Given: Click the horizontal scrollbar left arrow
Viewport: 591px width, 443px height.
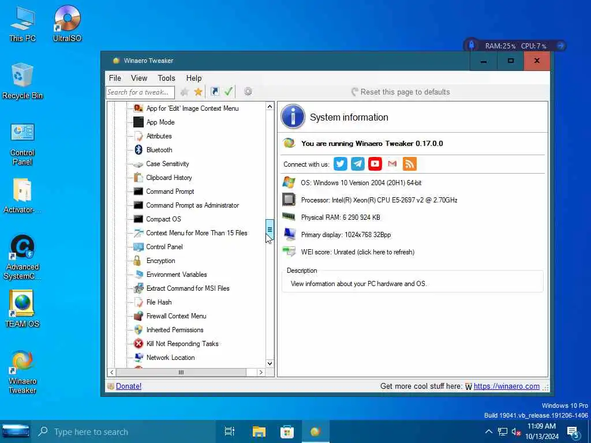Looking at the screenshot, I should pyautogui.click(x=111, y=372).
